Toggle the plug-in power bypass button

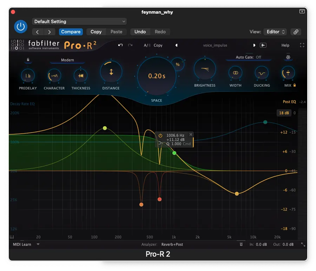21,27
